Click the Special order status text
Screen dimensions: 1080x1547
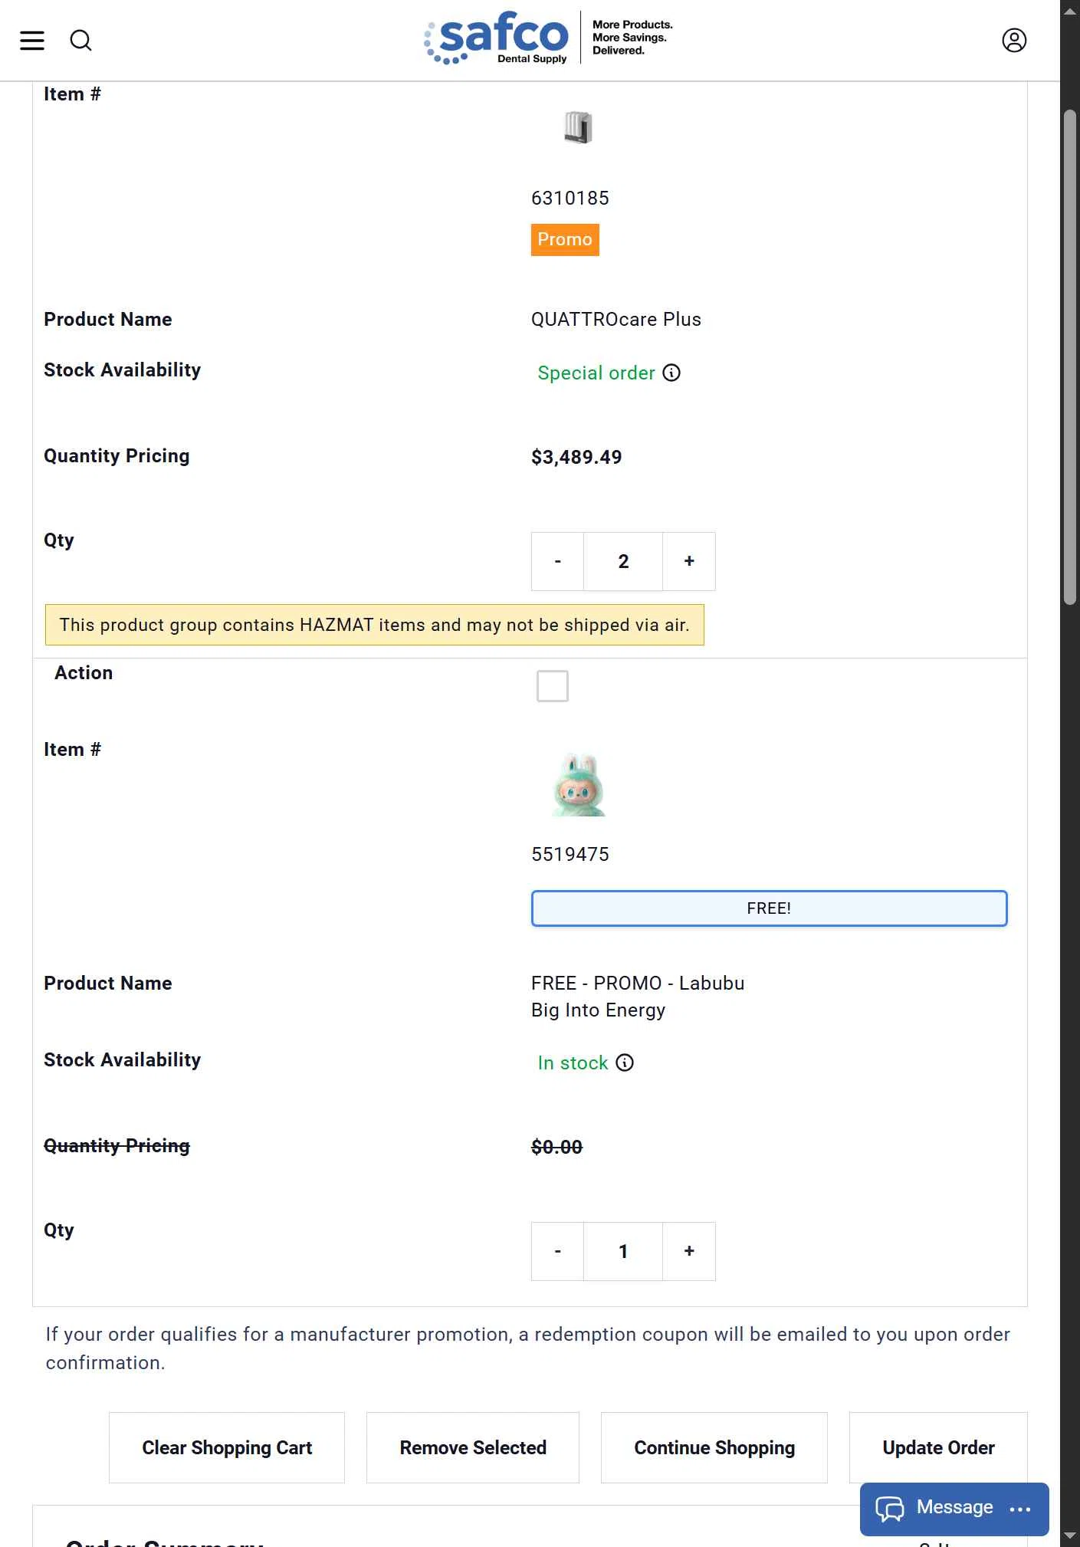pos(596,373)
